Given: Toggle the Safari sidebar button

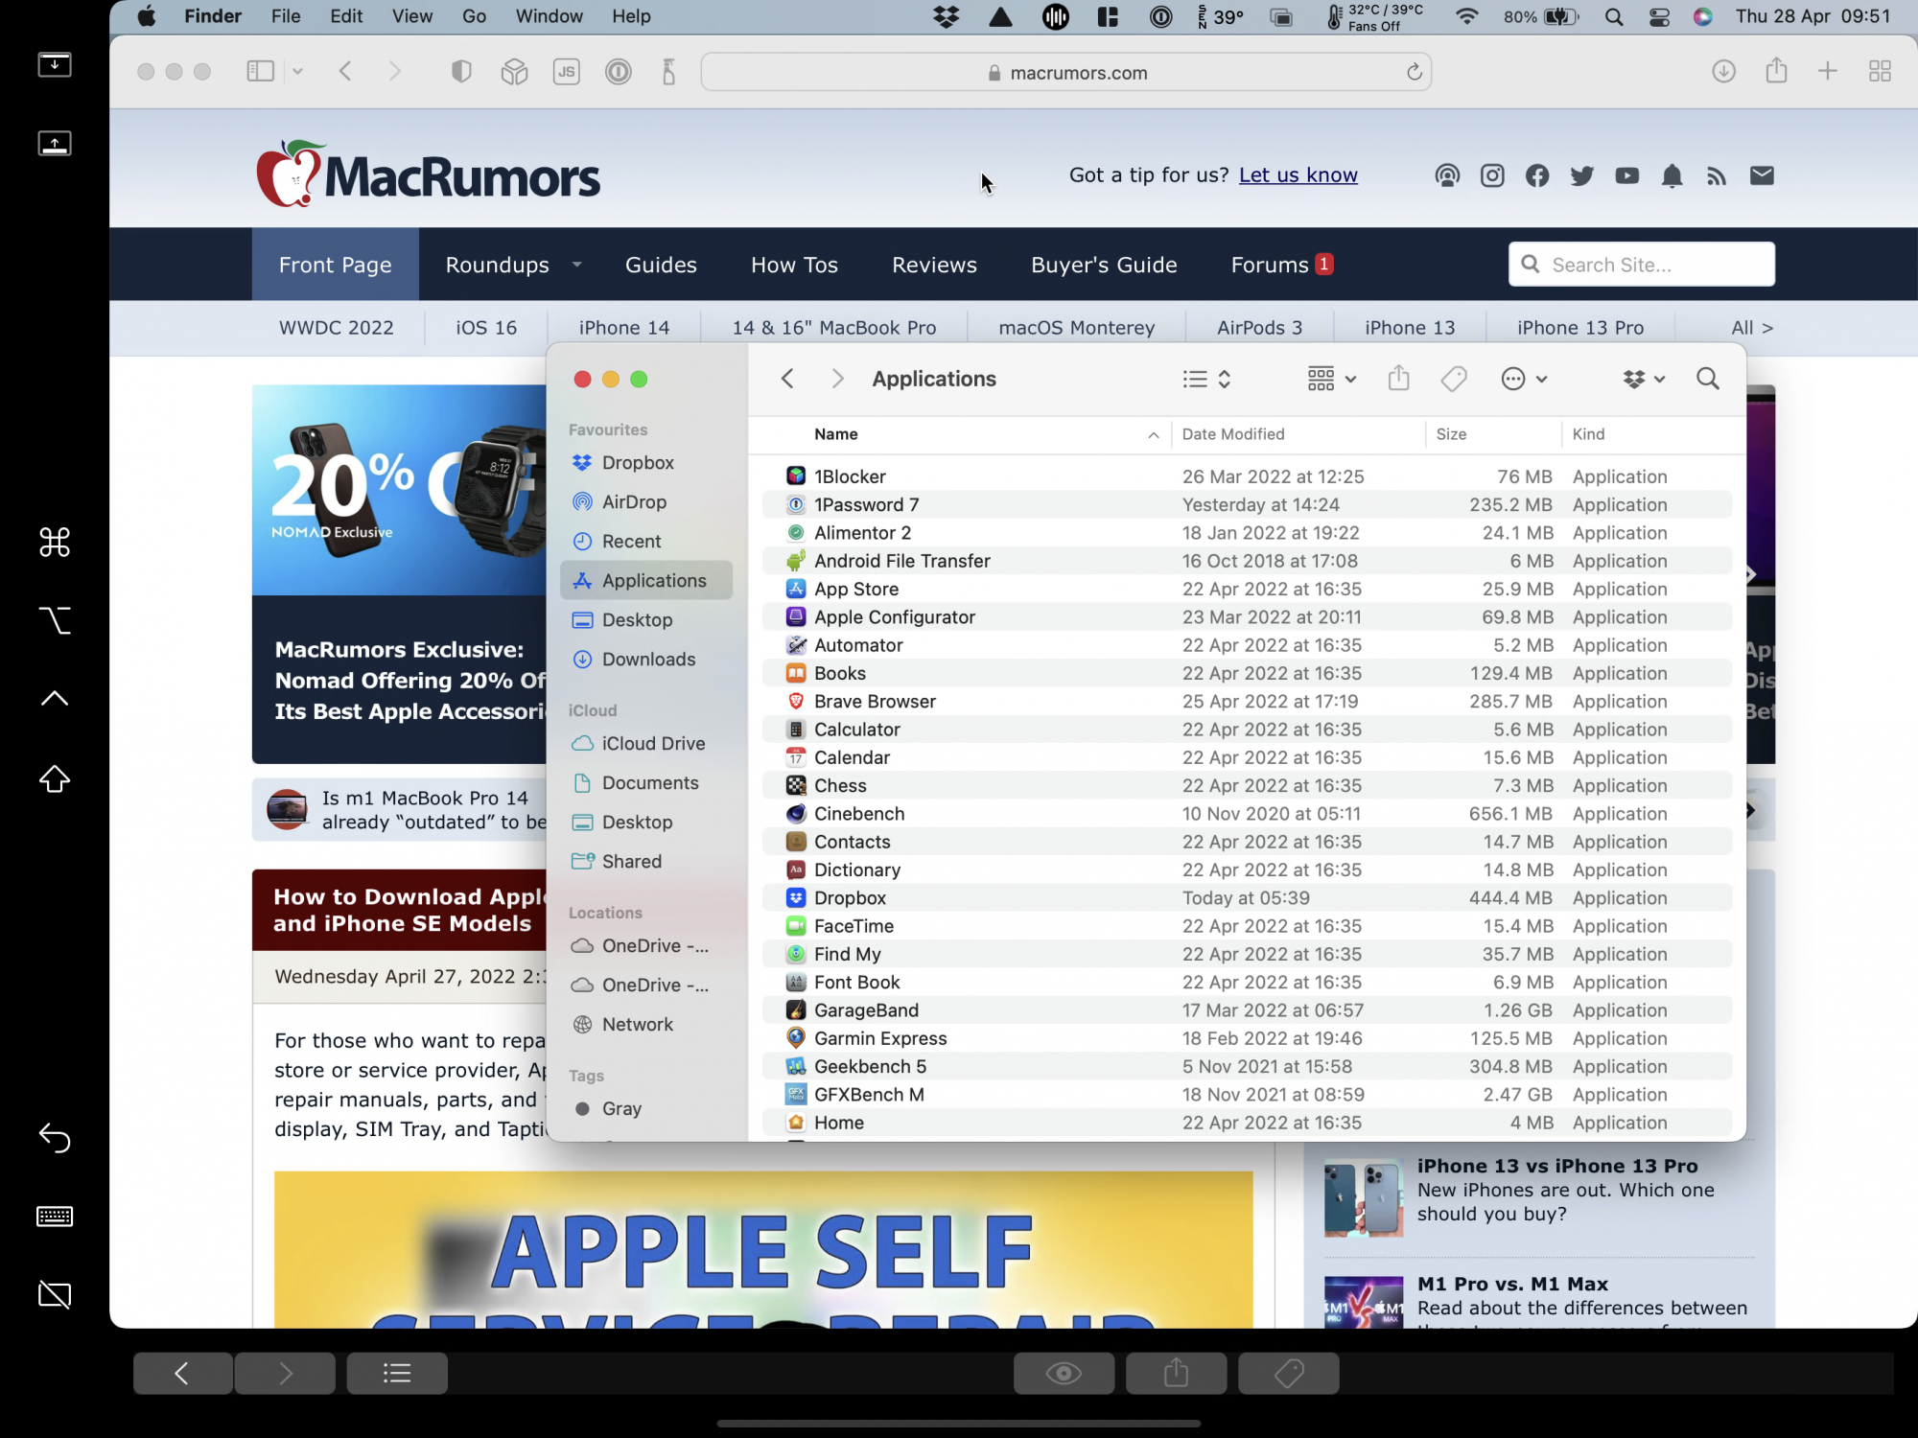Looking at the screenshot, I should (261, 71).
